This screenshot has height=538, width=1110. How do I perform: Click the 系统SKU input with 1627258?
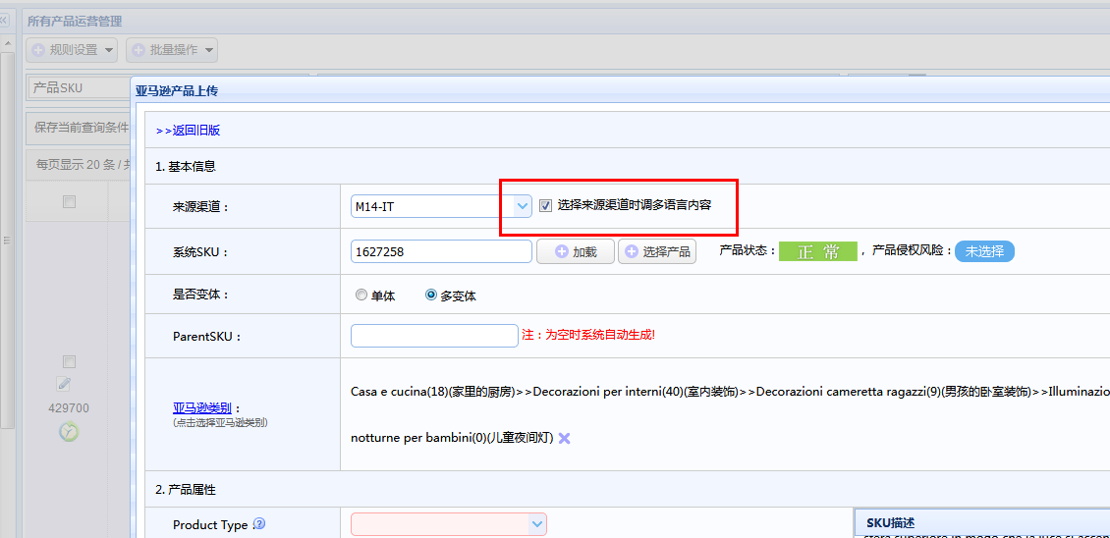(441, 251)
